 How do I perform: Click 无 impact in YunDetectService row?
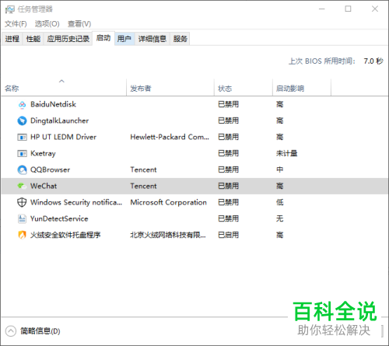click(280, 218)
